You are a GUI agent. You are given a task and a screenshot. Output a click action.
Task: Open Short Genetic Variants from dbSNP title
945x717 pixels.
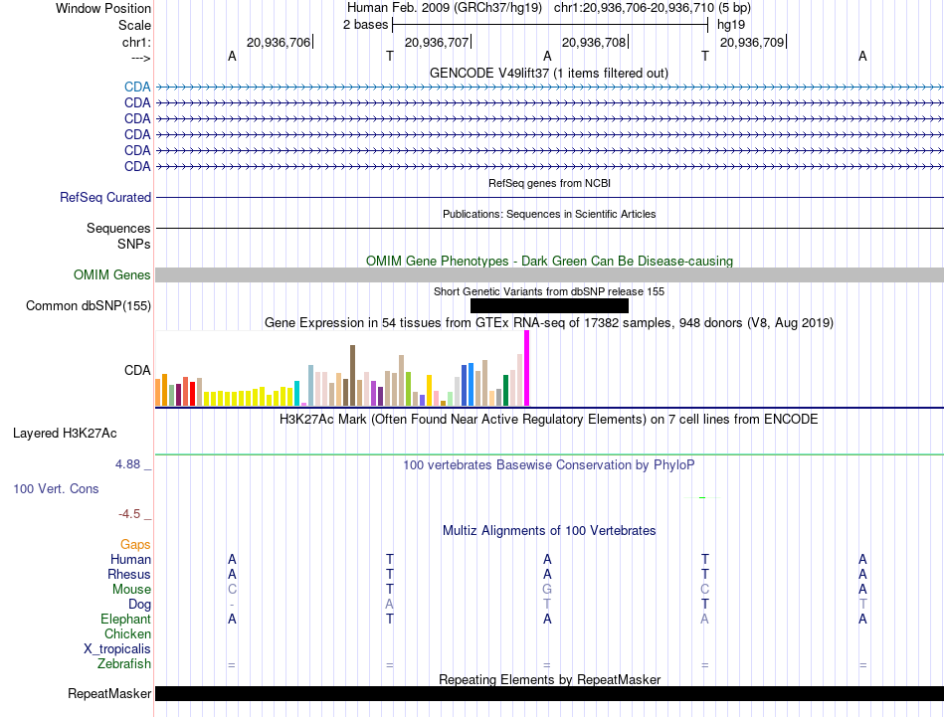click(549, 291)
